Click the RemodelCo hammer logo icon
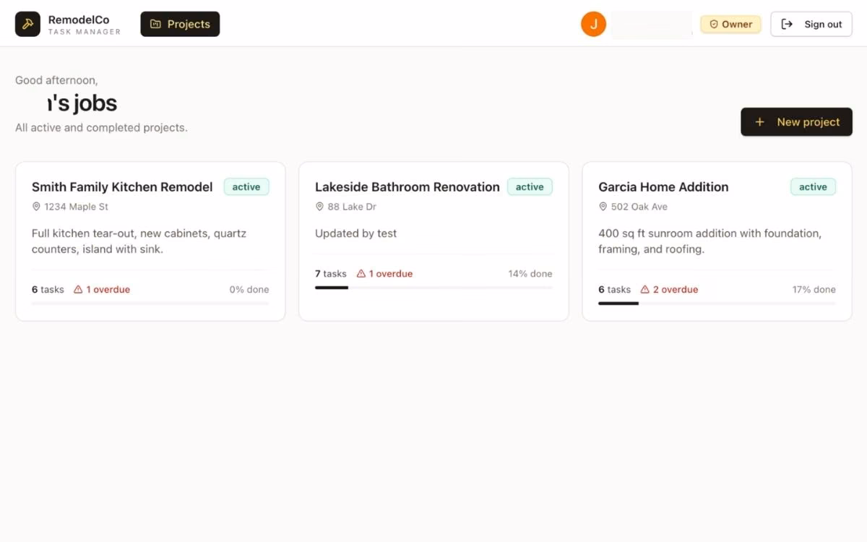 coord(27,24)
